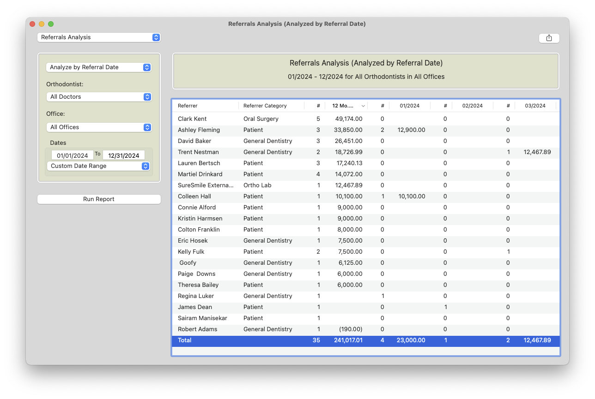Viewport: 595px width, 399px height.
Task: Select the Theresa Bailey row
Action: coord(366,285)
